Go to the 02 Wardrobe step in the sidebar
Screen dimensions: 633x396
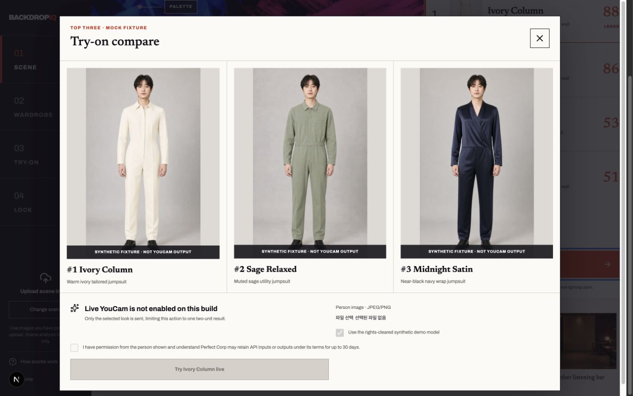pos(30,107)
